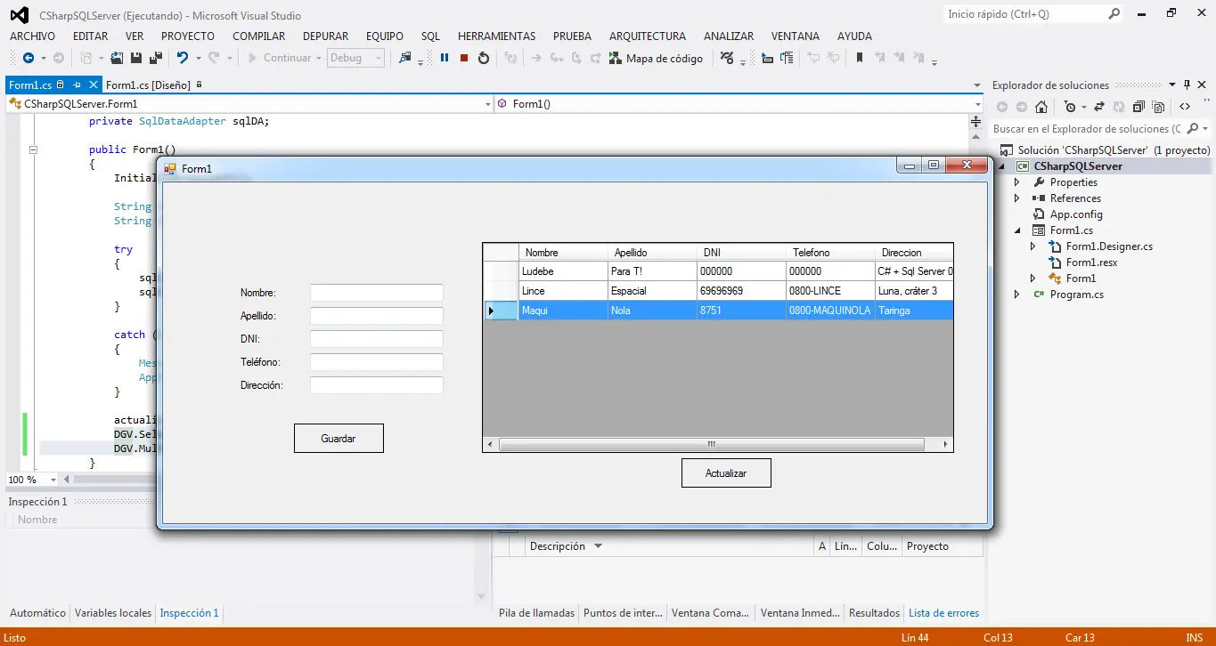Switch to the Pila de llamadas tab
Screen dimensions: 1216x646
tap(537, 613)
